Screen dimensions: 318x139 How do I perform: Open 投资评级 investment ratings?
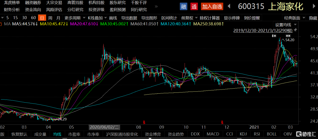pos(97,9)
